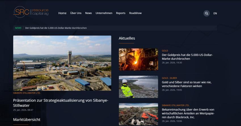Switch language to EN
The width and height of the screenshot is (241, 126).
215,13
